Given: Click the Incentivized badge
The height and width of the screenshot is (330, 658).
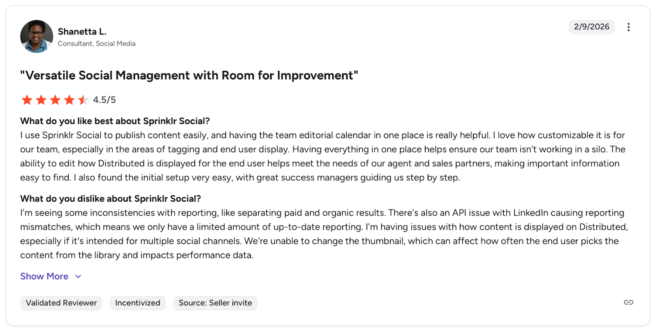Looking at the screenshot, I should [x=138, y=303].
